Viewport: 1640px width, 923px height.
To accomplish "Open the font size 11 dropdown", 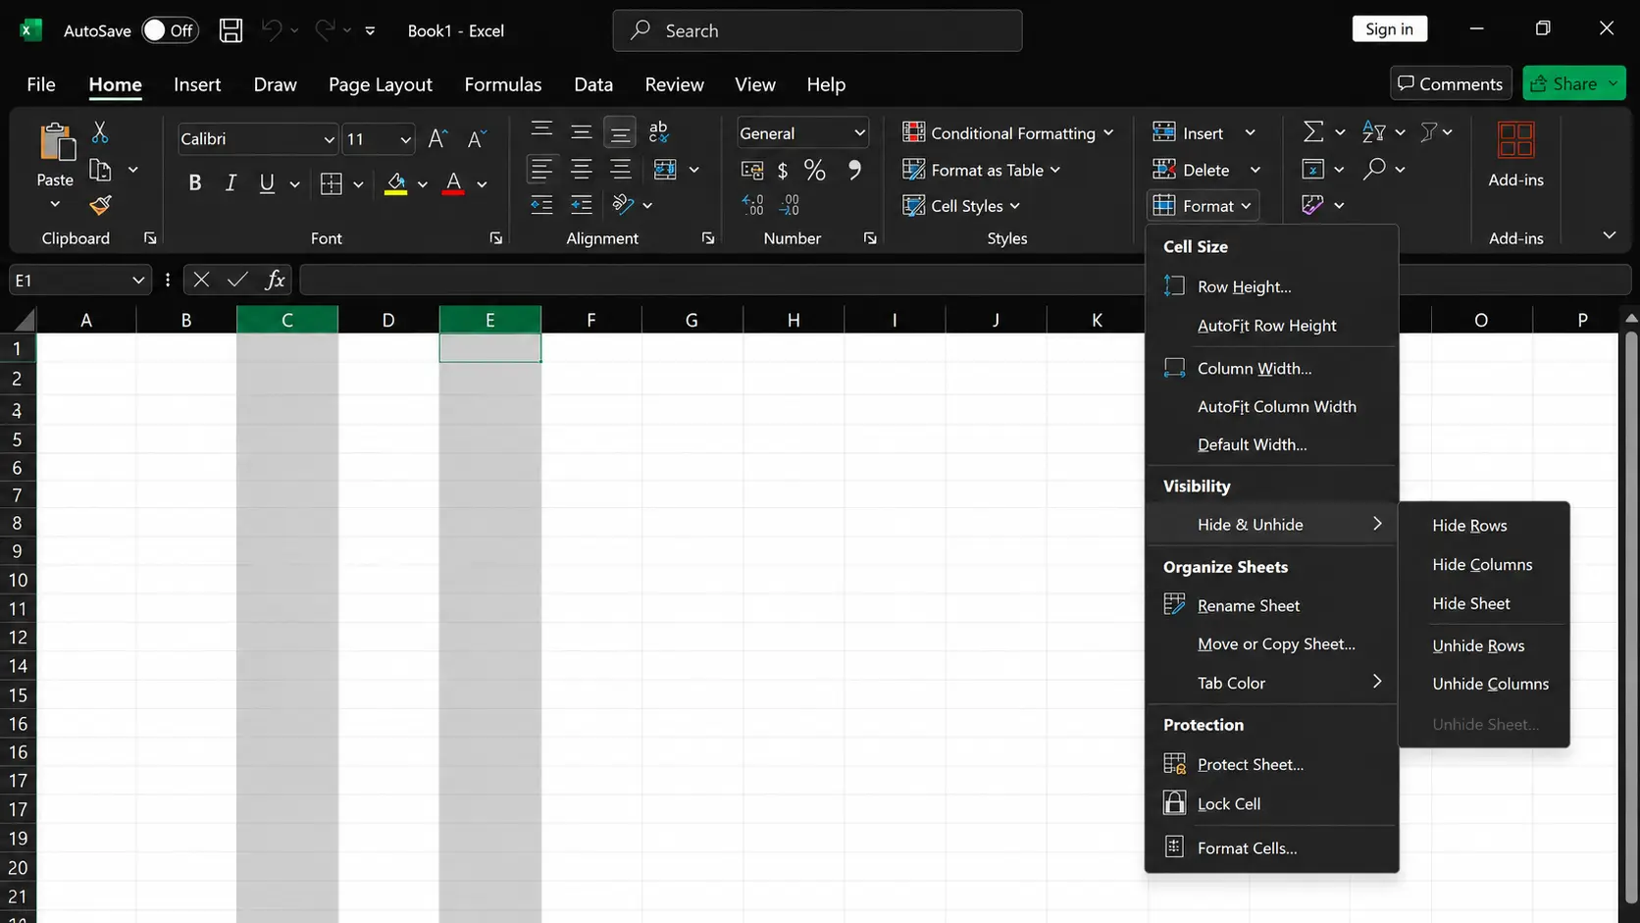I will click(x=405, y=139).
